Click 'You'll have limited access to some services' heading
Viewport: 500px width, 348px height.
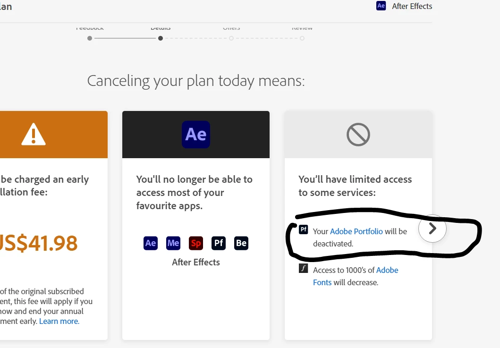(x=355, y=186)
